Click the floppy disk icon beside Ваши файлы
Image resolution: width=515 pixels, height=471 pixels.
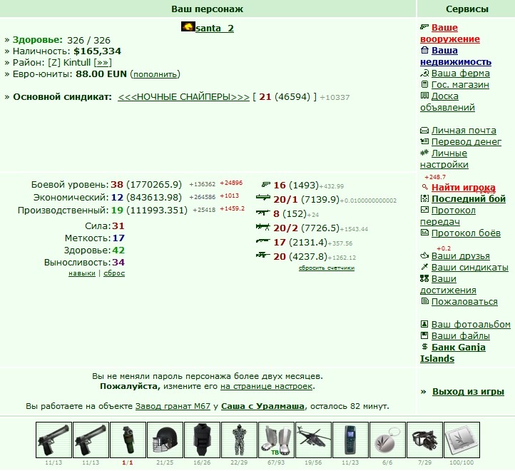[424, 335]
